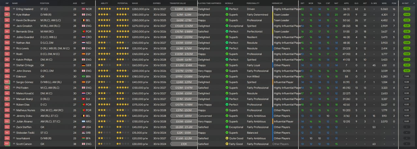Open John Stones' player name
Image resolution: width=417 pixels, height=149 pixels.
[x=23, y=71]
